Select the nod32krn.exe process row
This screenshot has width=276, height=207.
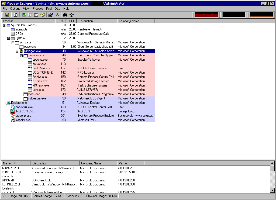(78, 68)
